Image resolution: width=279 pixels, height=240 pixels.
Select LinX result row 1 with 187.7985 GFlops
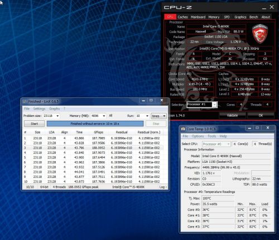[93, 138]
